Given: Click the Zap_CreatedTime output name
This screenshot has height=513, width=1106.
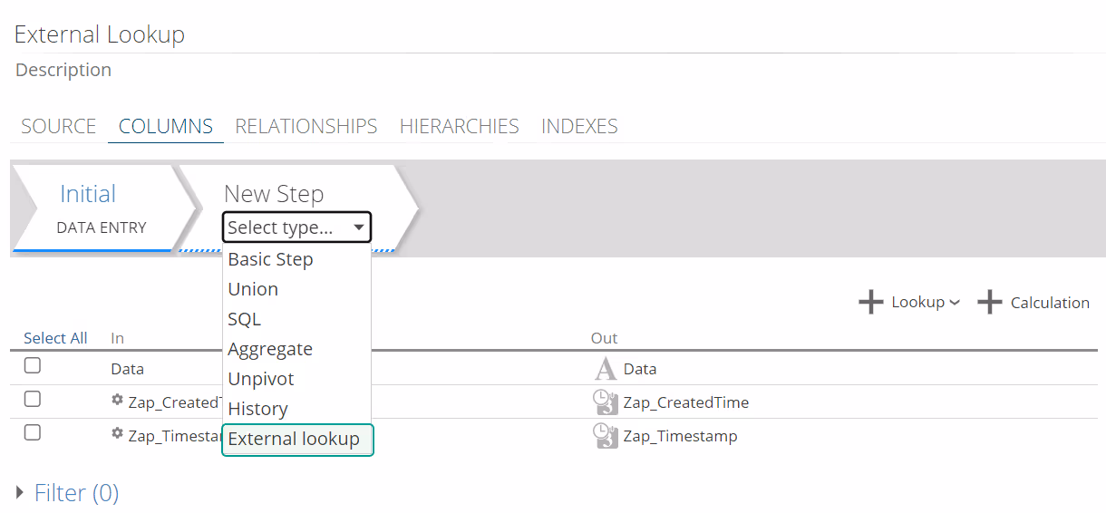Looking at the screenshot, I should tap(686, 402).
